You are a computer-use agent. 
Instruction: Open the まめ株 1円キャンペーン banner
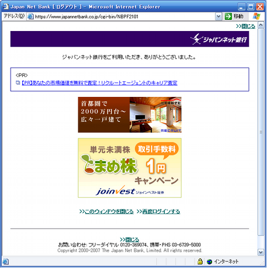point(130,168)
